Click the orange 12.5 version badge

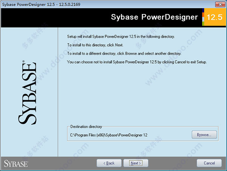[x=215, y=17]
